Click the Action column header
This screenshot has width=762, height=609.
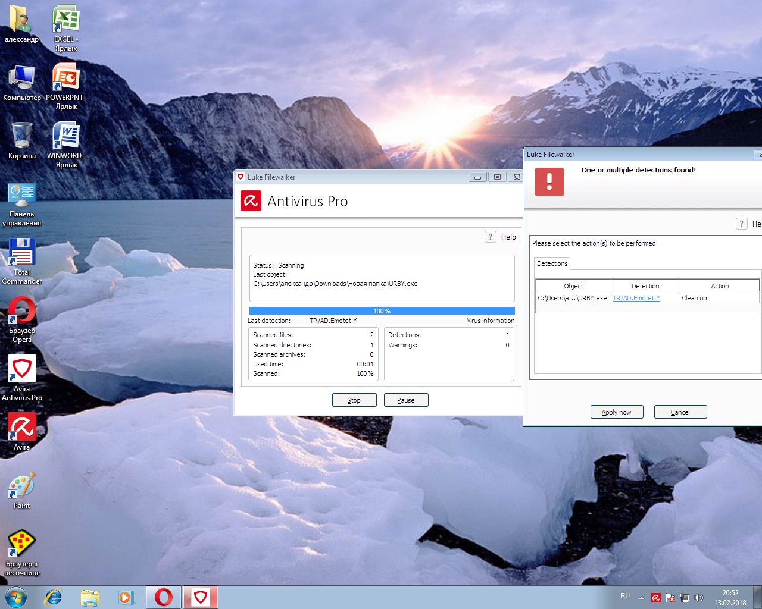(719, 286)
